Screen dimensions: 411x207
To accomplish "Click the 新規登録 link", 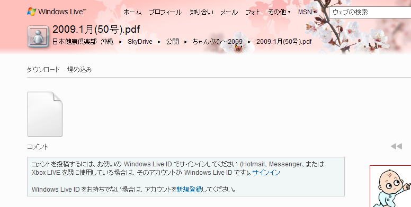I will [x=189, y=189].
